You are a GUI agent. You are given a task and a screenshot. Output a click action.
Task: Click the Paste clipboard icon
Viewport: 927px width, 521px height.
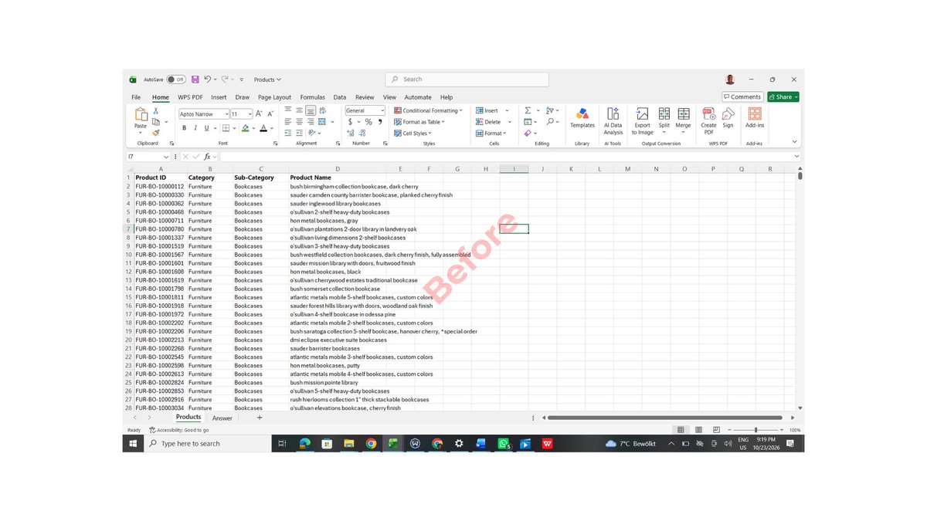tap(141, 114)
